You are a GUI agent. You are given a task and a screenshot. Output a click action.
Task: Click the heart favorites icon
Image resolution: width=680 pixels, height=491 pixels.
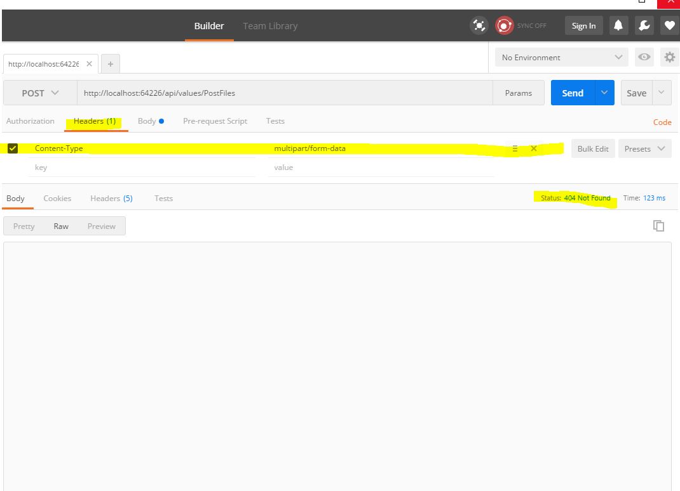pyautogui.click(x=669, y=25)
